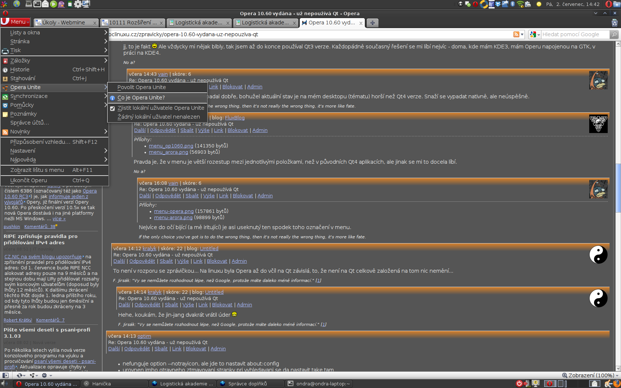Open the menu-arora.png attachment link
Viewport: 621px width, 388px height.
pos(173,218)
